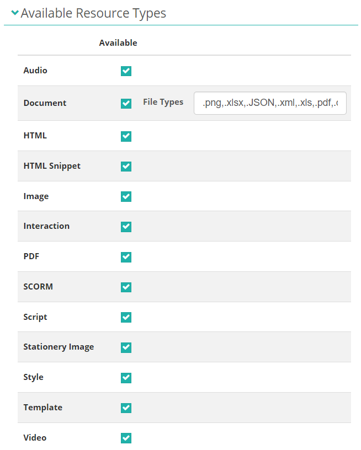Disable the PDF resource type
Screen dimensions: 361x450
pos(126,257)
